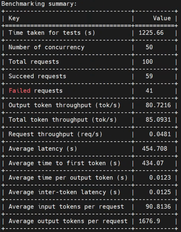This screenshot has width=181, height=232.
Task: Select the Failed requests value 41
Action: (x=149, y=91)
